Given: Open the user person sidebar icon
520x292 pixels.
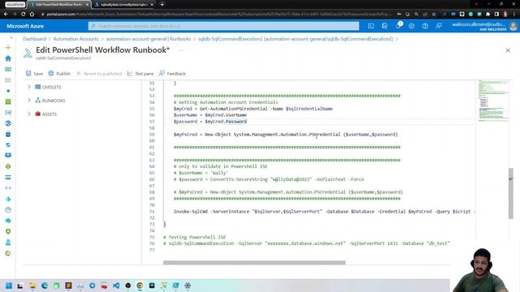Looking at the screenshot, I should [8, 243].
